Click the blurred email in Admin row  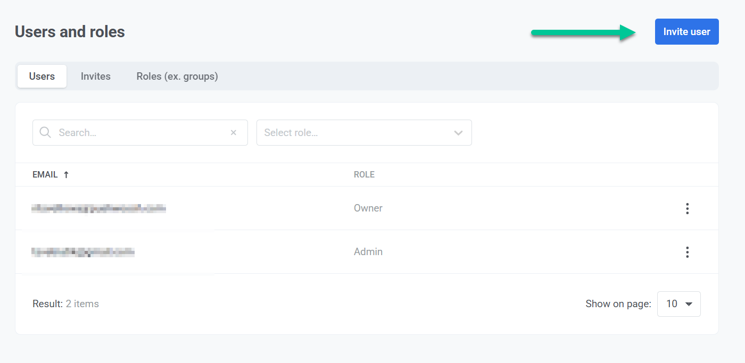point(83,252)
